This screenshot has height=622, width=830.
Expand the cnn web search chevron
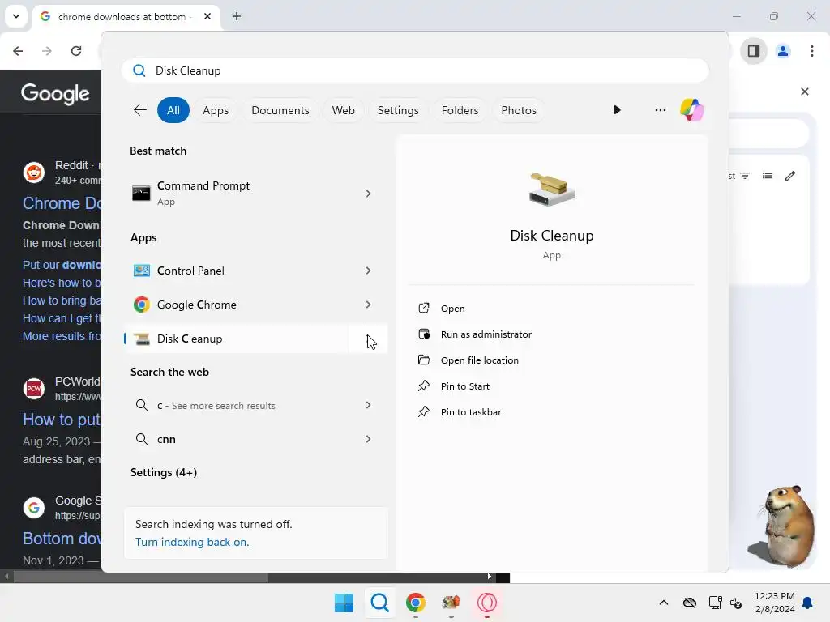click(369, 439)
